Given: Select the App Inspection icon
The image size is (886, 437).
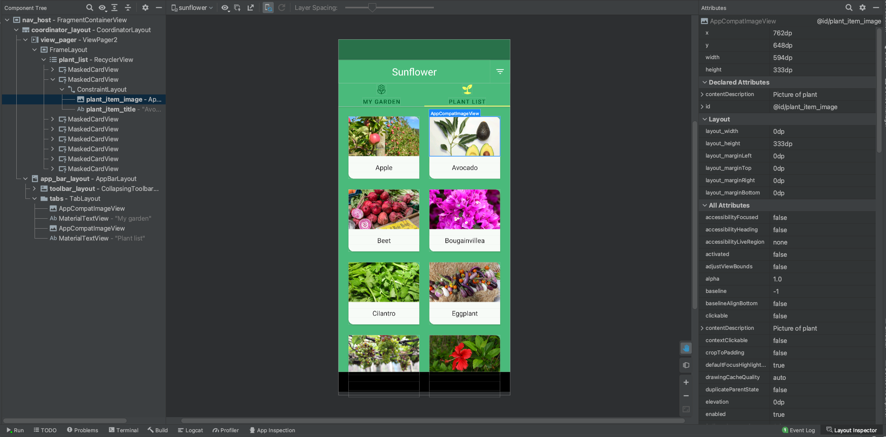Looking at the screenshot, I should click(x=252, y=430).
